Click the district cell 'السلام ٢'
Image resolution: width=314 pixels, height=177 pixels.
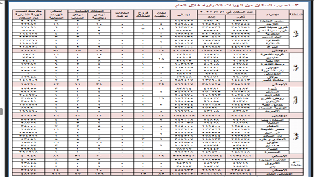click(x=272, y=44)
